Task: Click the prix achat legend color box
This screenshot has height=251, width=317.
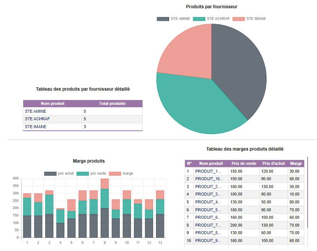Action: coord(50,173)
